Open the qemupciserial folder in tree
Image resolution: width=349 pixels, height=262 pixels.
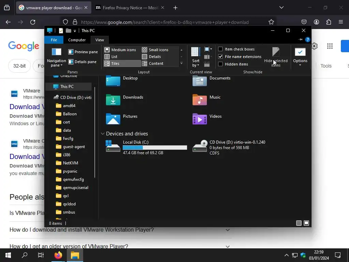point(72,188)
